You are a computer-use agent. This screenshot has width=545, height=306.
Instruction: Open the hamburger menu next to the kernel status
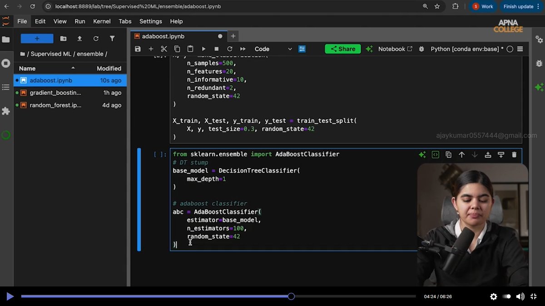520,49
